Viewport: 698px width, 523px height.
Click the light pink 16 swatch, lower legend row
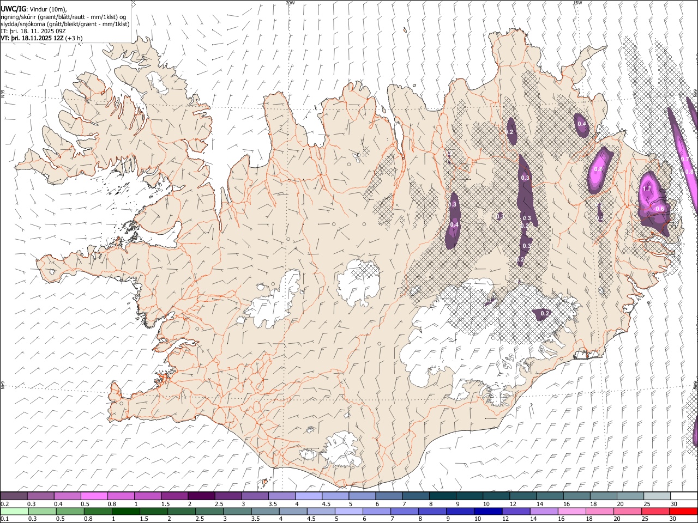(x=571, y=511)
